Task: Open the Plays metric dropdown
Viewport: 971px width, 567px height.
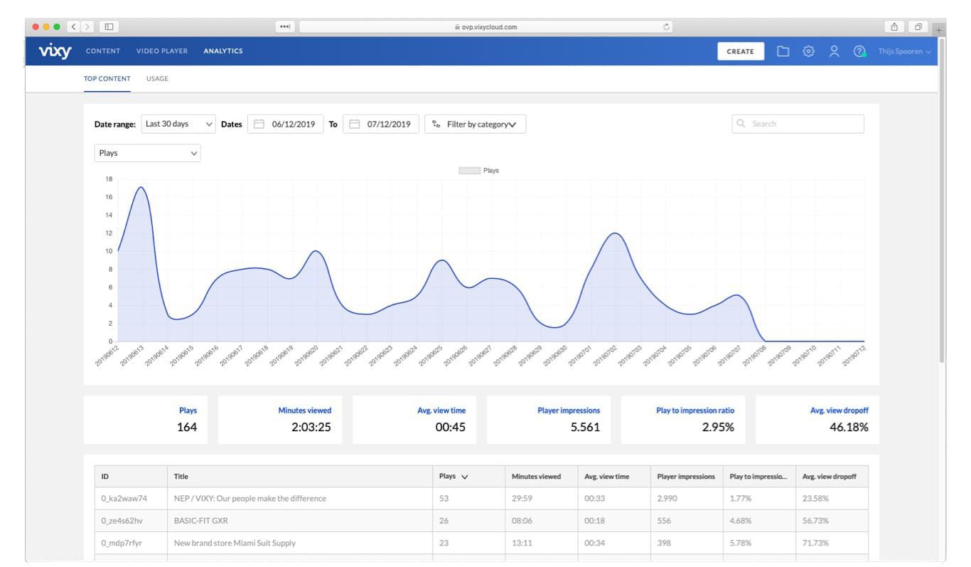Action: click(148, 153)
